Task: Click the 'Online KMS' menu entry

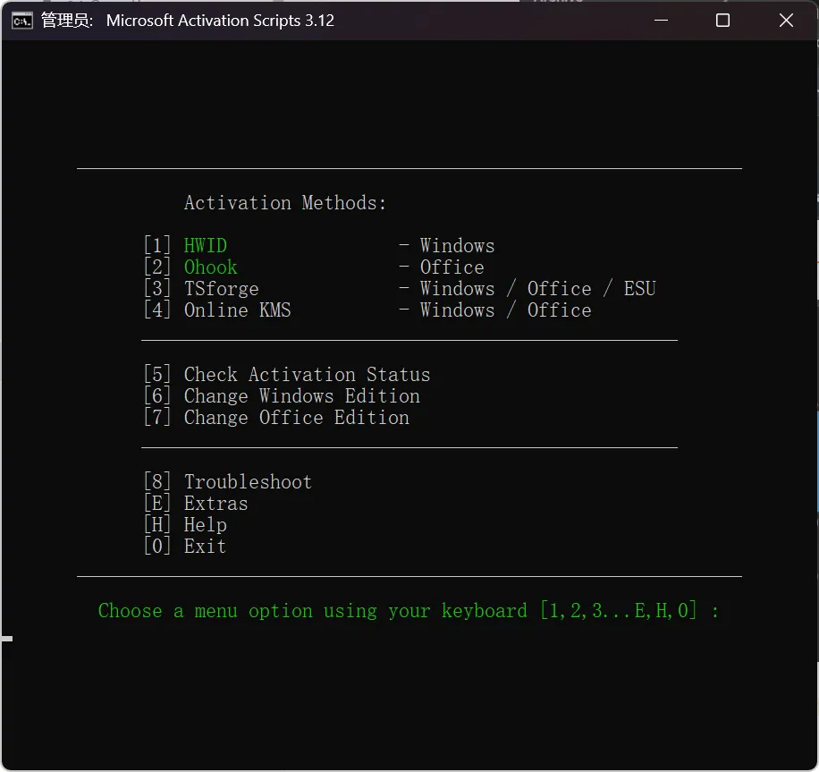Action: click(x=238, y=310)
